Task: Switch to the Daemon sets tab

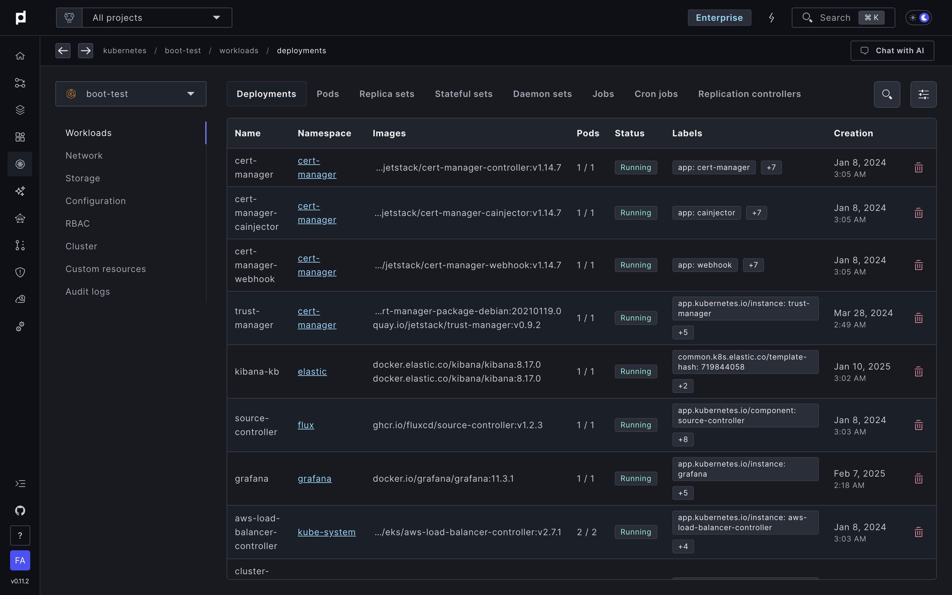Action: pos(542,94)
